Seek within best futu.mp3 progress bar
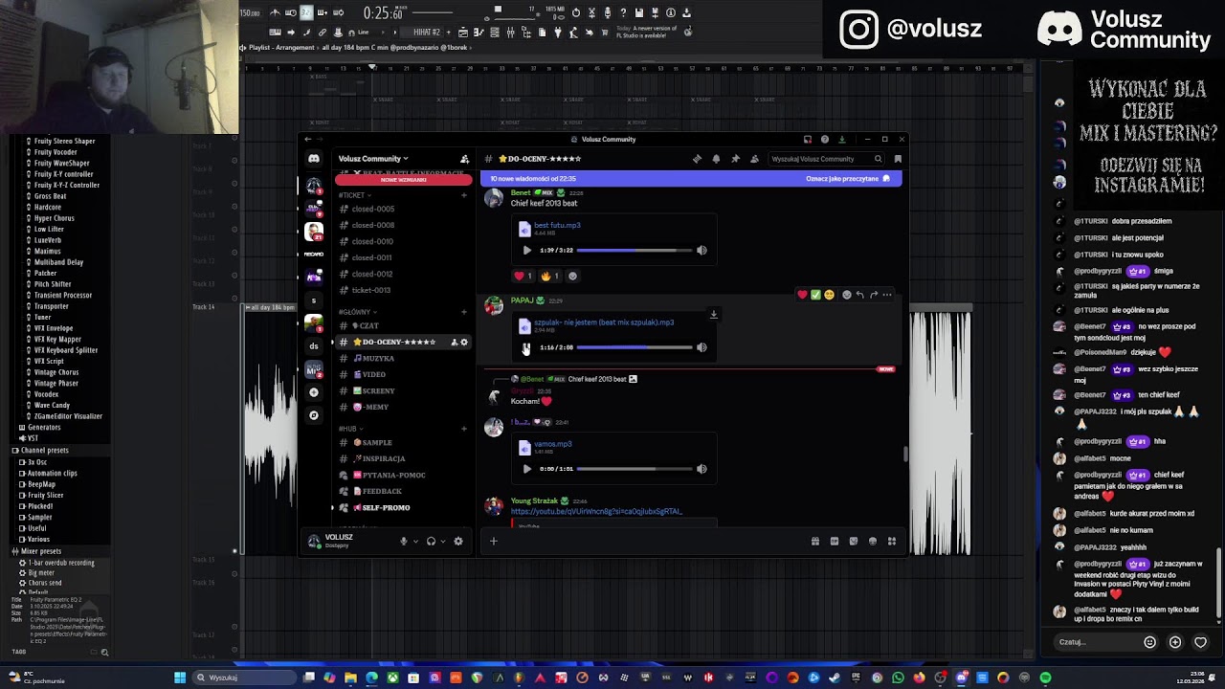Screen dimensions: 1225x689 [634, 251]
